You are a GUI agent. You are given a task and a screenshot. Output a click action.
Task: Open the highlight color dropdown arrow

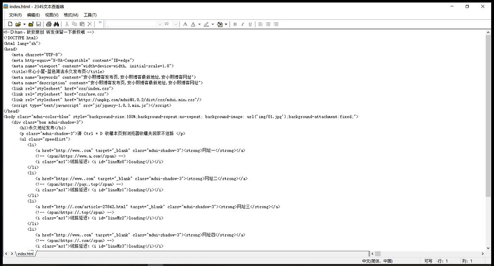click(x=213, y=24)
